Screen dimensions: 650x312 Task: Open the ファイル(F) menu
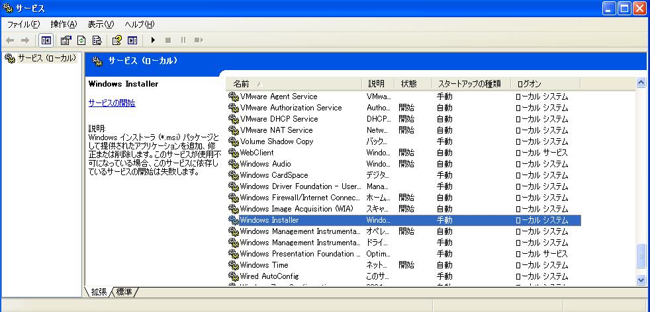click(24, 24)
